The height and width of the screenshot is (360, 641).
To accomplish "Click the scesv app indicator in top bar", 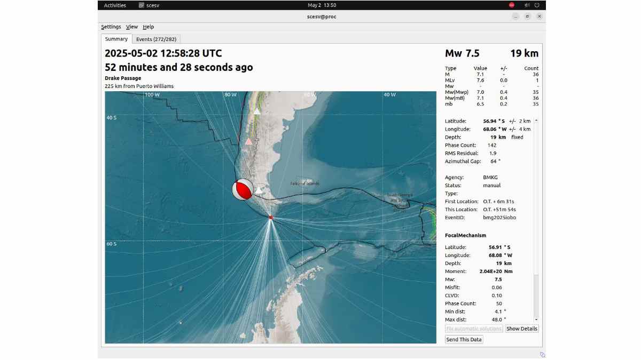I will pos(149,5).
